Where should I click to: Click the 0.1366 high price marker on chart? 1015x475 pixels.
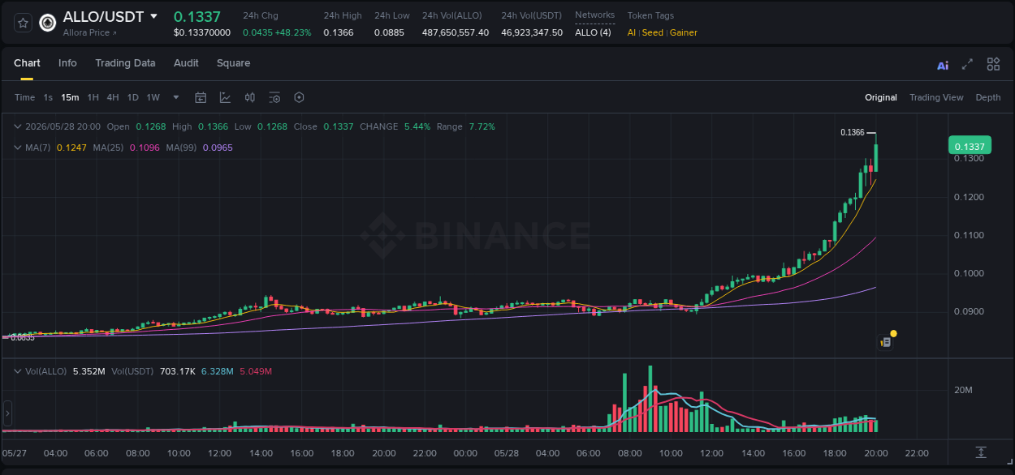[852, 132]
